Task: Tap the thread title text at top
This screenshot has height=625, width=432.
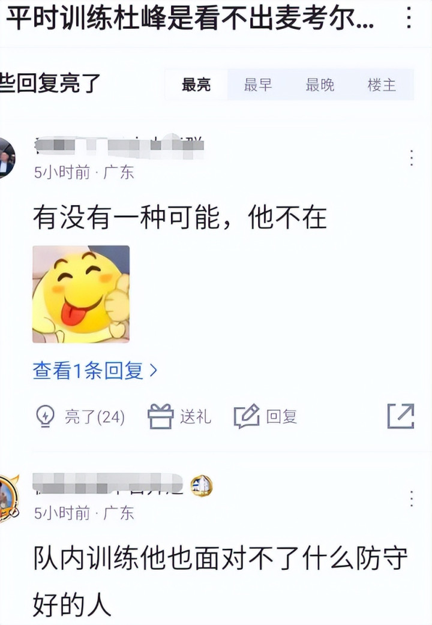Action: click(x=191, y=19)
